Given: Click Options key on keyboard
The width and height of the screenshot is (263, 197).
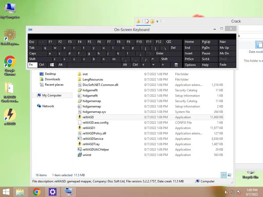Looking at the screenshot, I should [x=192, y=65].
